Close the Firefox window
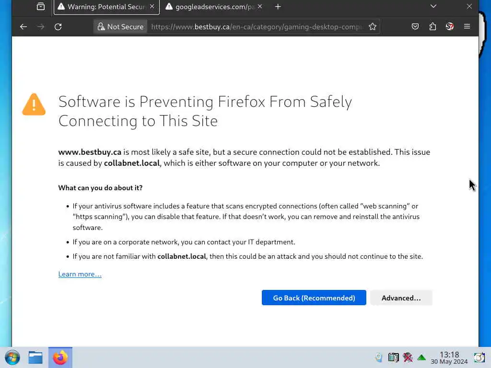 (469, 6)
